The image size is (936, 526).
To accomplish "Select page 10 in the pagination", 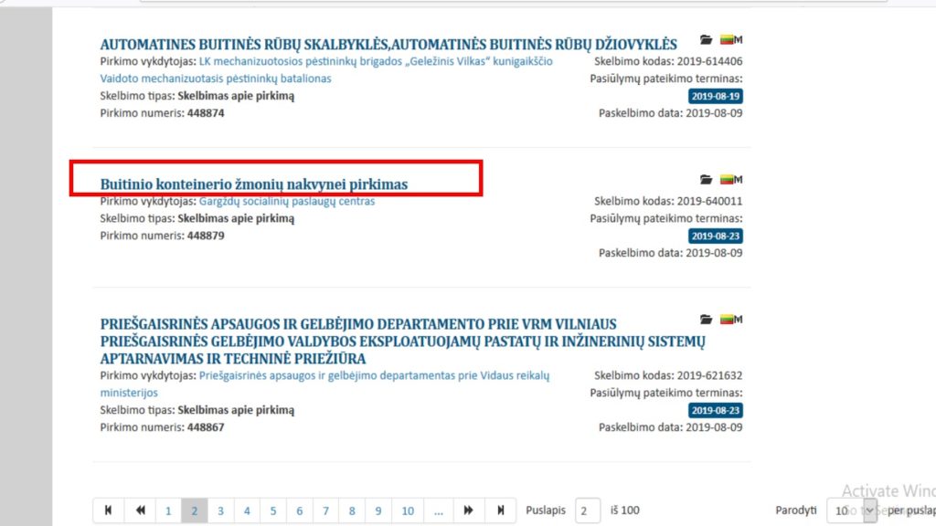I will pos(408,510).
